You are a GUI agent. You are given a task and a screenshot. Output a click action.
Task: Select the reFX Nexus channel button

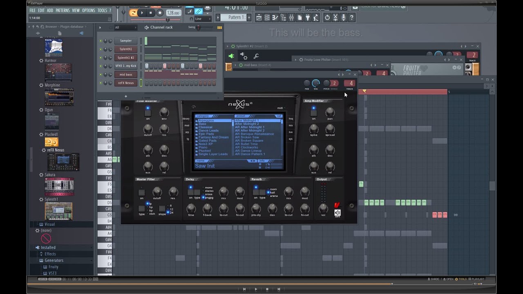click(126, 83)
